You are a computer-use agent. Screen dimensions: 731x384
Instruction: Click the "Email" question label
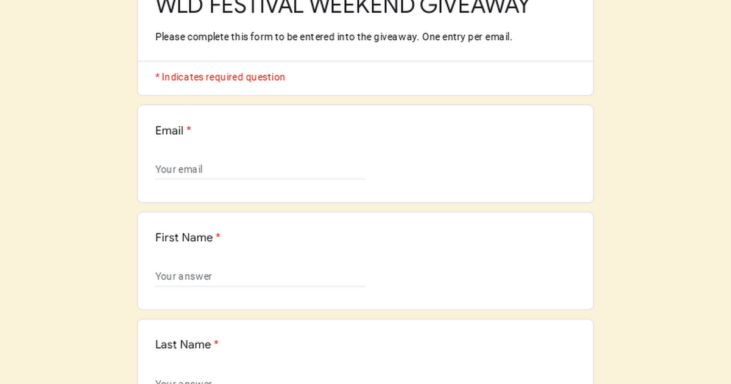169,130
